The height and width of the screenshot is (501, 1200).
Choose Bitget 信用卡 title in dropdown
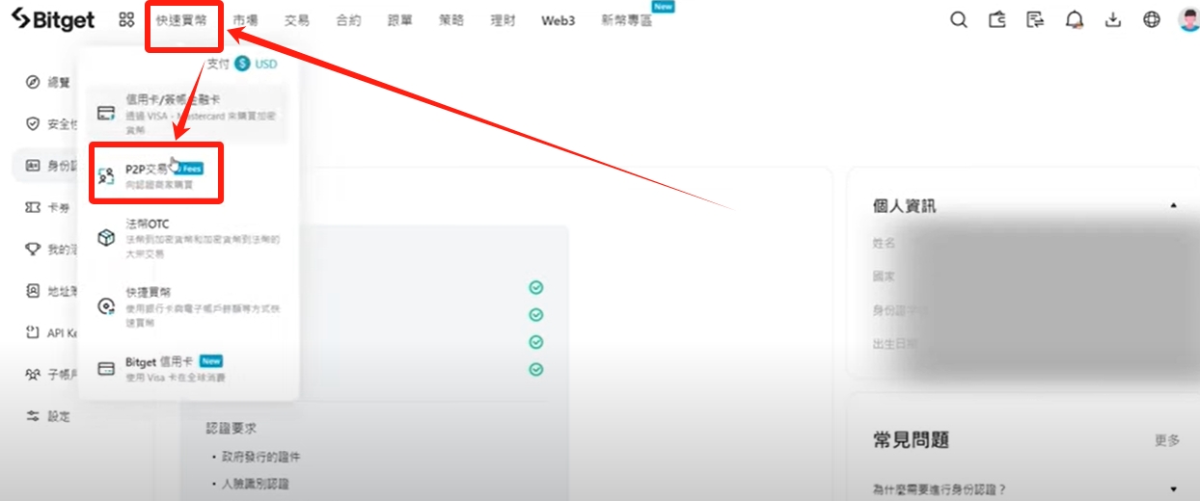(159, 361)
